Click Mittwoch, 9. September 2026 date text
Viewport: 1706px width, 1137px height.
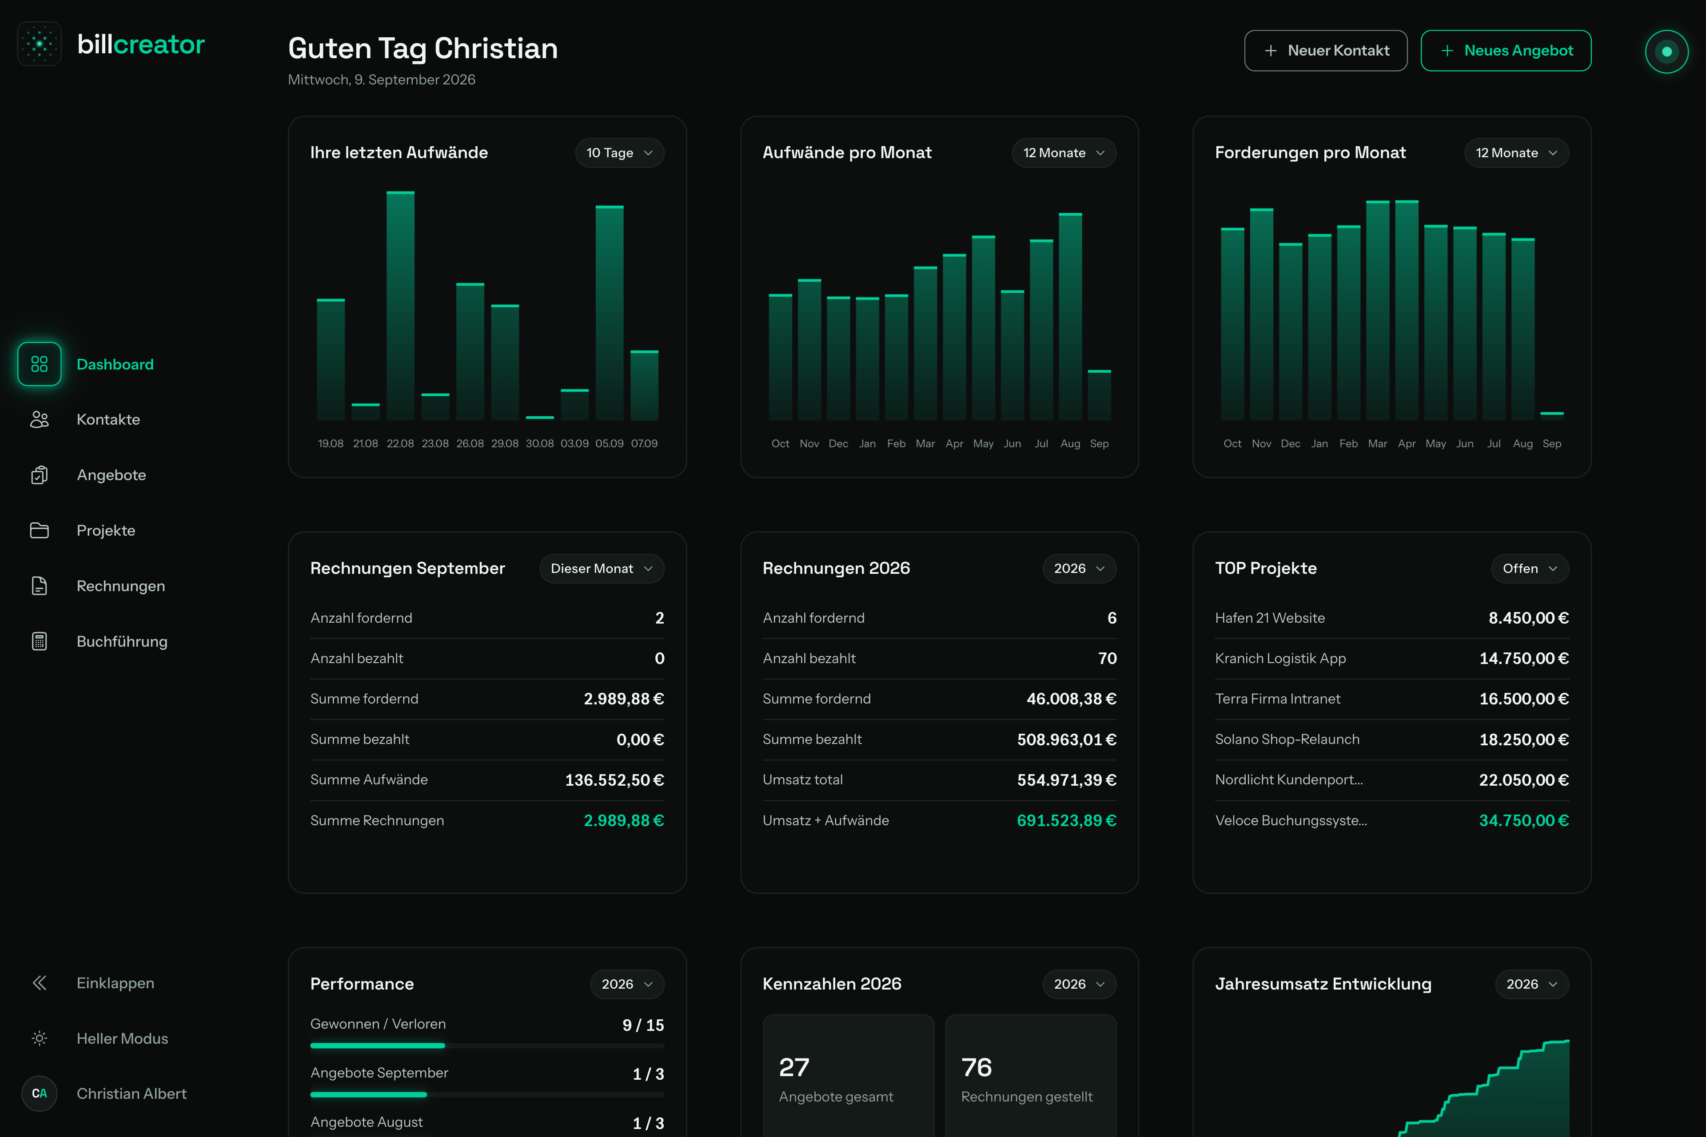click(x=382, y=80)
